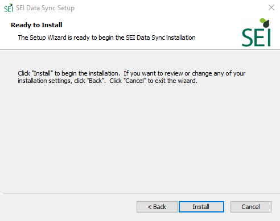Click the instruction line starting with Click "Install"
The width and height of the screenshot is (280, 221).
point(131,73)
